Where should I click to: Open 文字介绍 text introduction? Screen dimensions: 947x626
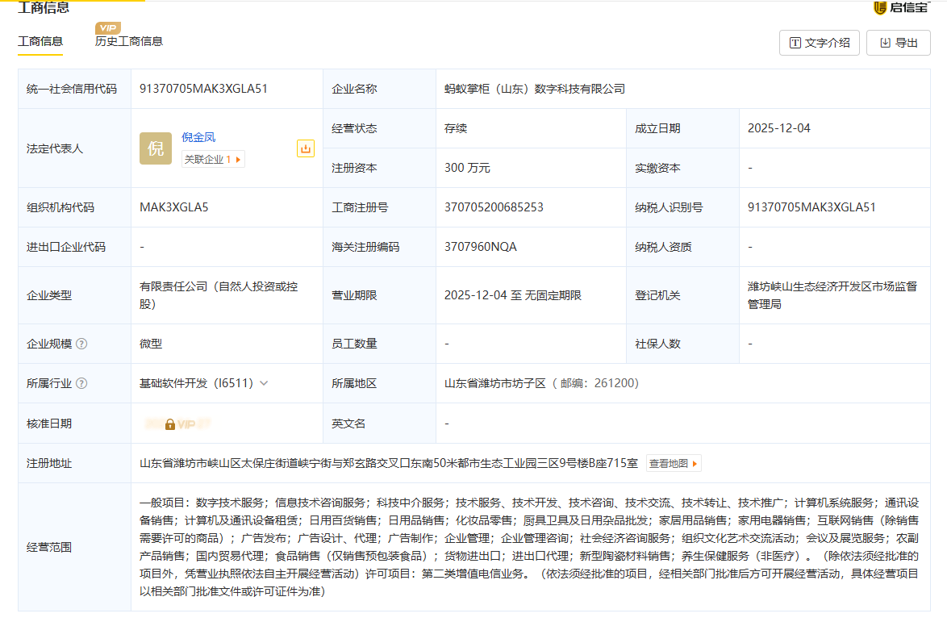(819, 43)
